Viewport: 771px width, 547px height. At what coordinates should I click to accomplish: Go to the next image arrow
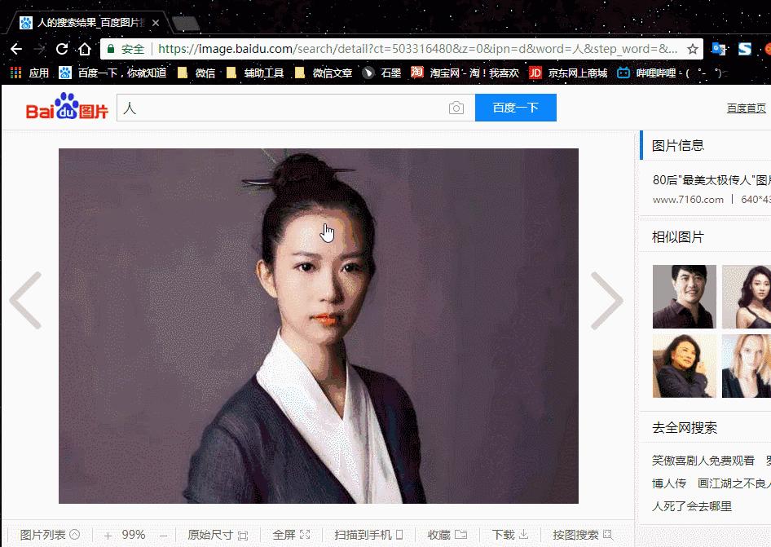click(606, 301)
